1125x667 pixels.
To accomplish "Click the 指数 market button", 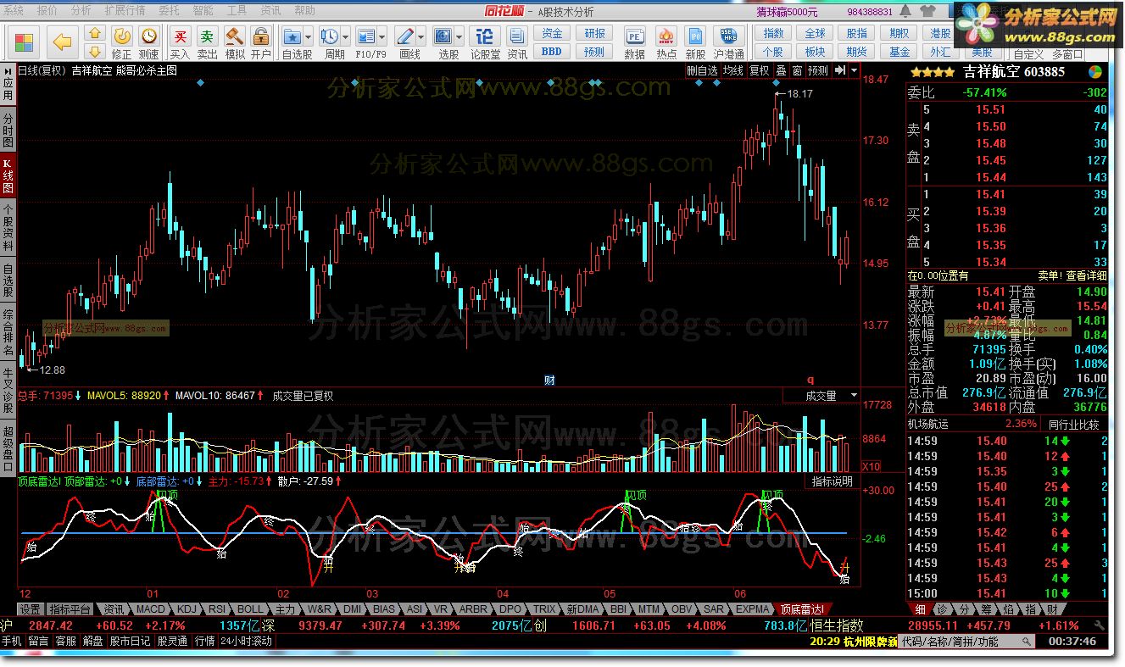I will coord(773,34).
